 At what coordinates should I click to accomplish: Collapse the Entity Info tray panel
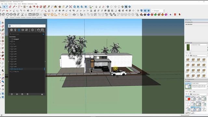click(x=186, y=22)
